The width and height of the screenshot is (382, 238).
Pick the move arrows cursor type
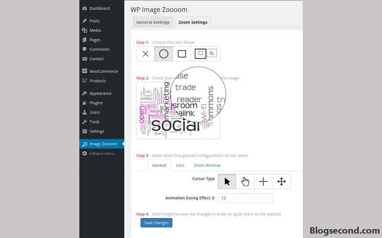click(281, 181)
